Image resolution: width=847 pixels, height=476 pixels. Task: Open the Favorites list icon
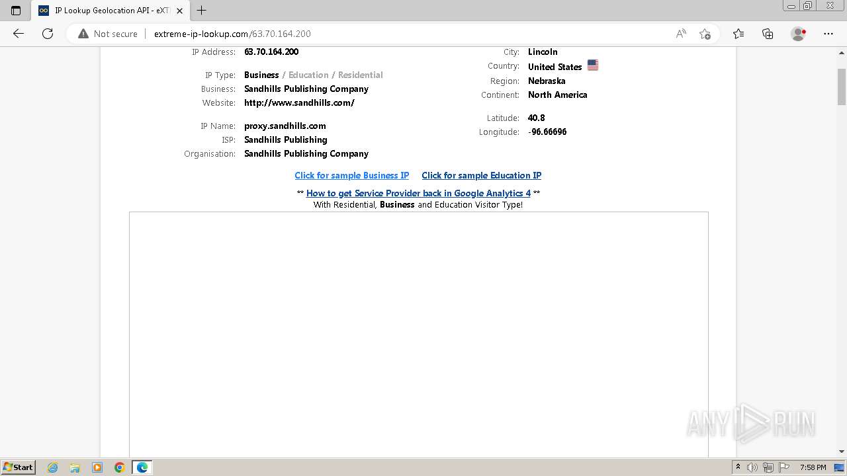(738, 34)
